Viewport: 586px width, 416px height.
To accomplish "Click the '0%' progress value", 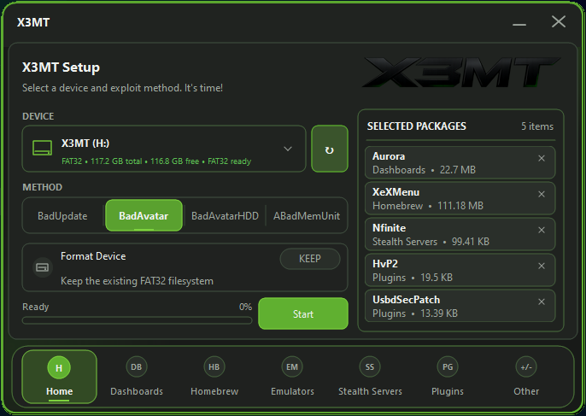I will (x=245, y=307).
